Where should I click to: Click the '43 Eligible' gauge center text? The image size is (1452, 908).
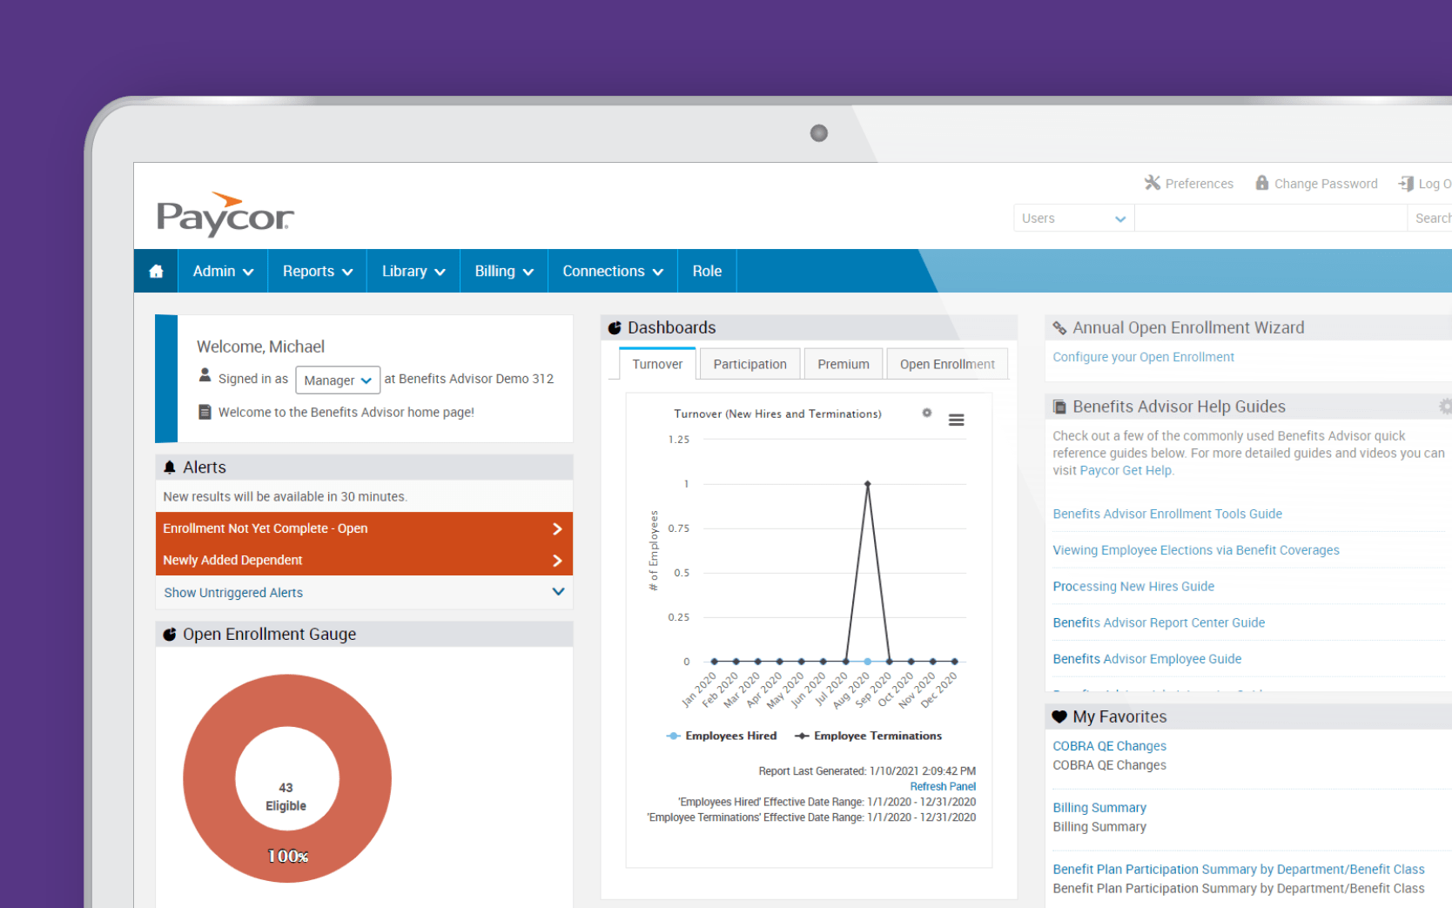point(286,797)
